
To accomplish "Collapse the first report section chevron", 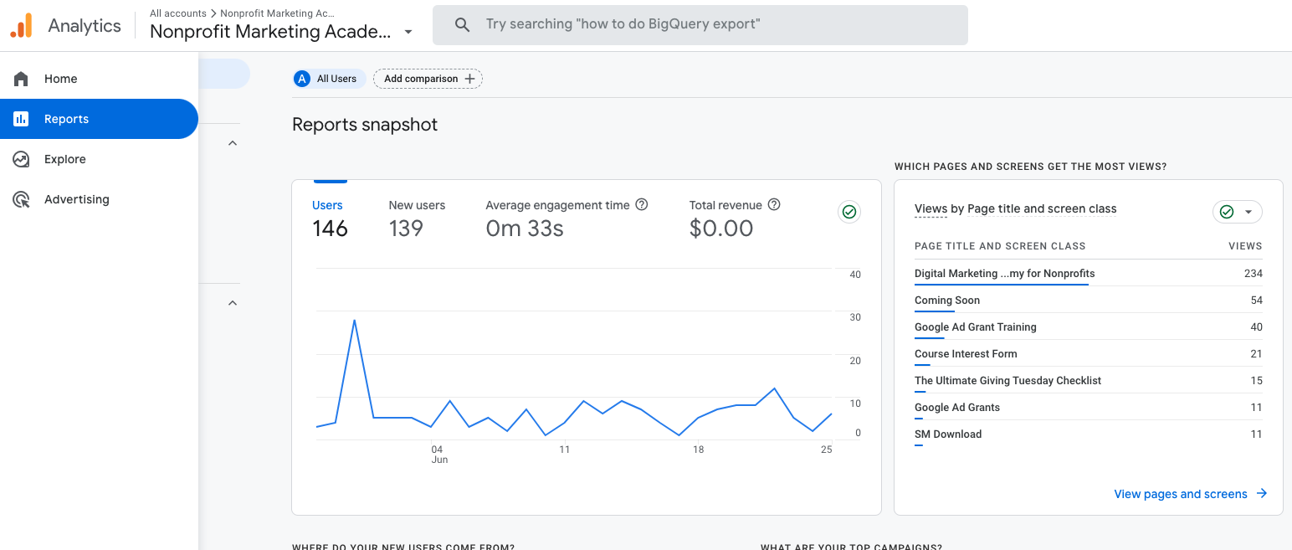I will (233, 143).
